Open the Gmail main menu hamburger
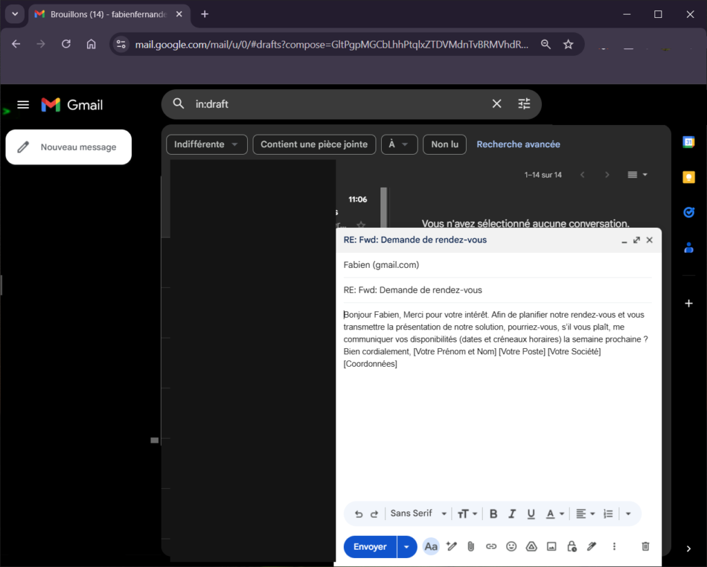Screen dimensions: 707x567 tap(23, 105)
